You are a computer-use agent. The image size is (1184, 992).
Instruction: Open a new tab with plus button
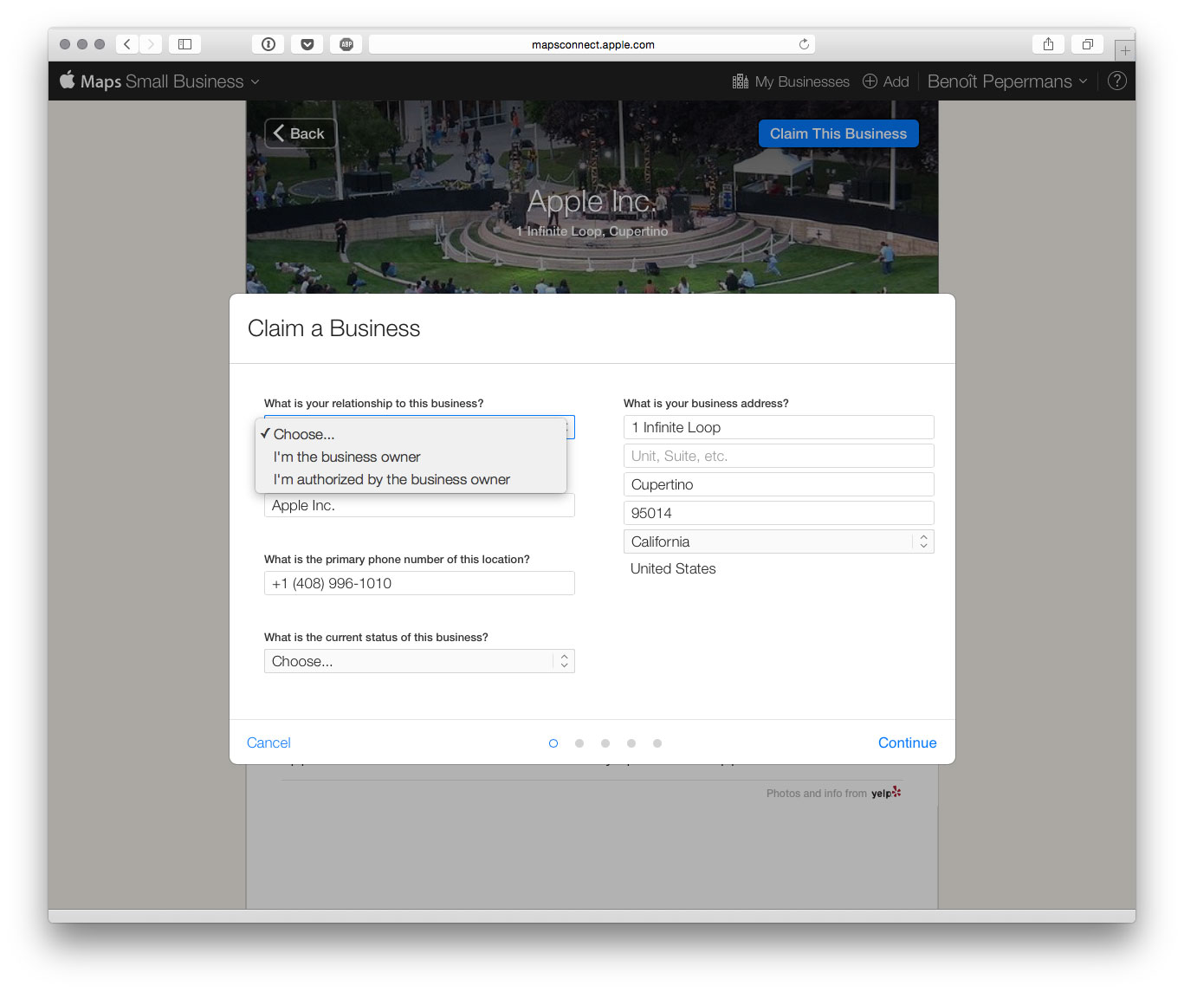coord(1124,50)
